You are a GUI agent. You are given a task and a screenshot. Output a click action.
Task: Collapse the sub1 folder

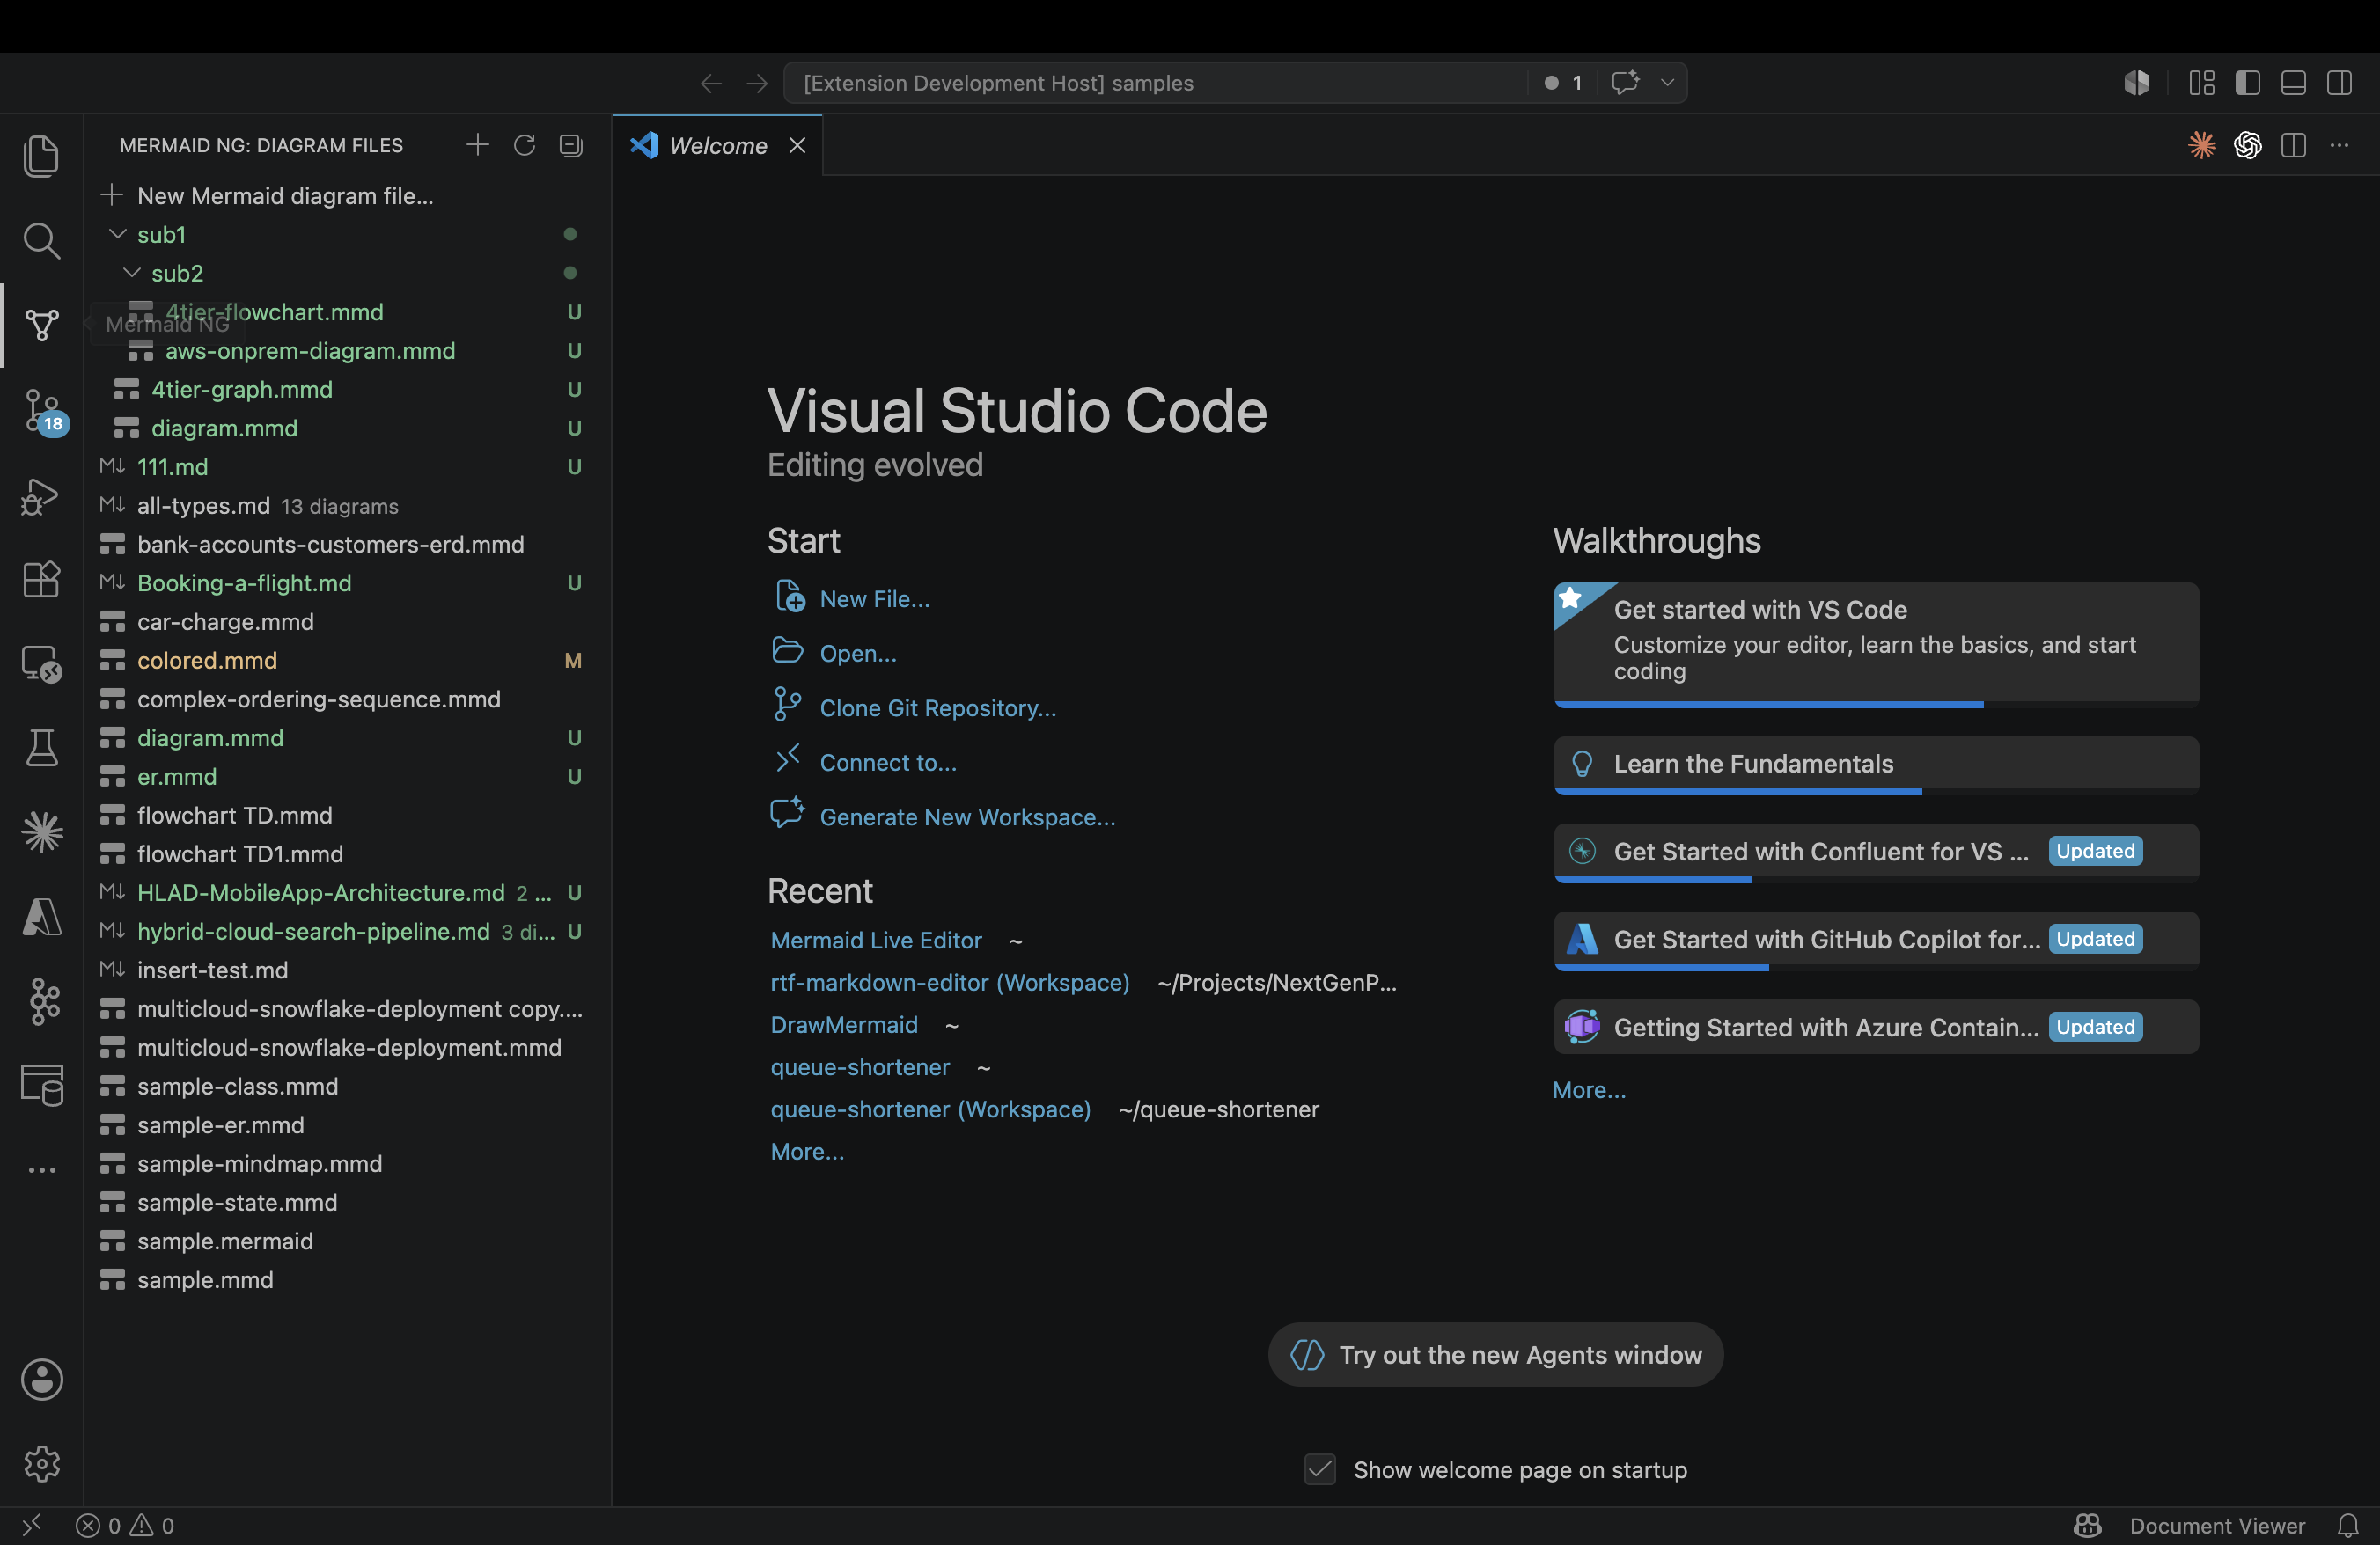[x=117, y=234]
